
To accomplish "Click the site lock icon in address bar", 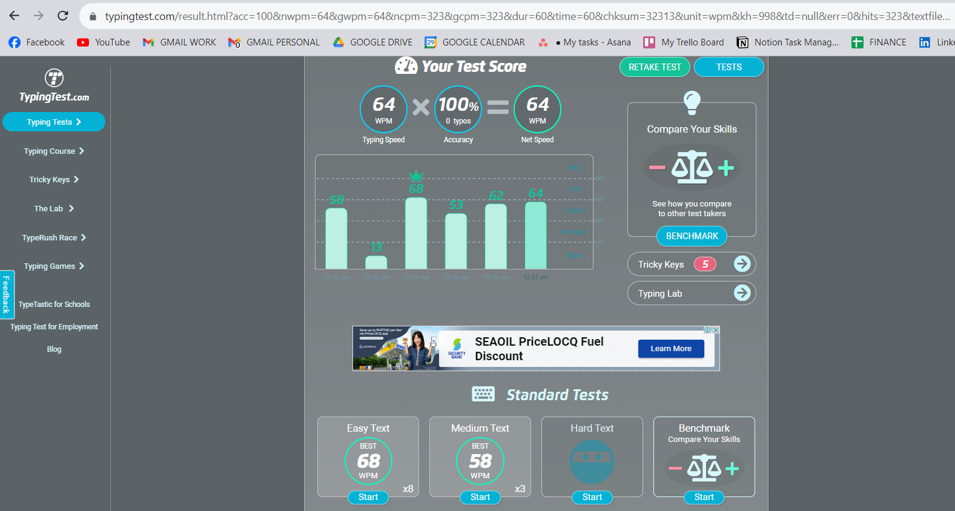I will (93, 16).
